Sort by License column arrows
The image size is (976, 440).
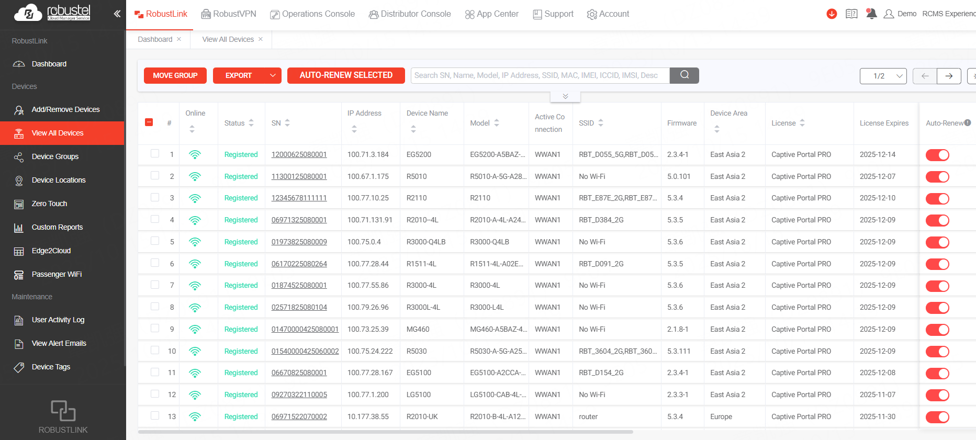802,123
